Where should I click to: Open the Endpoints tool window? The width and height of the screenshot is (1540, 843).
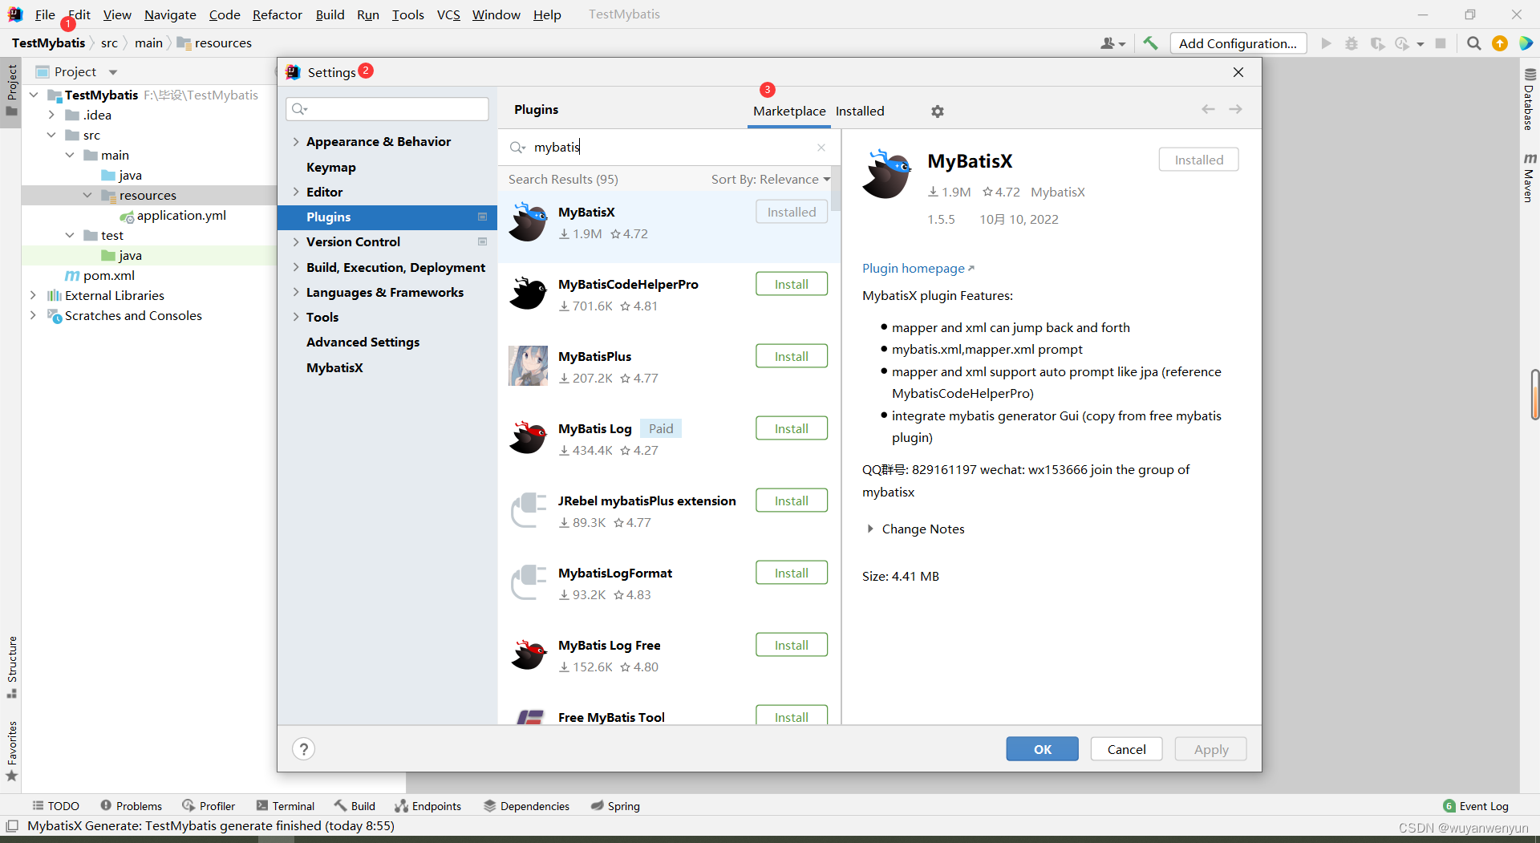click(428, 806)
